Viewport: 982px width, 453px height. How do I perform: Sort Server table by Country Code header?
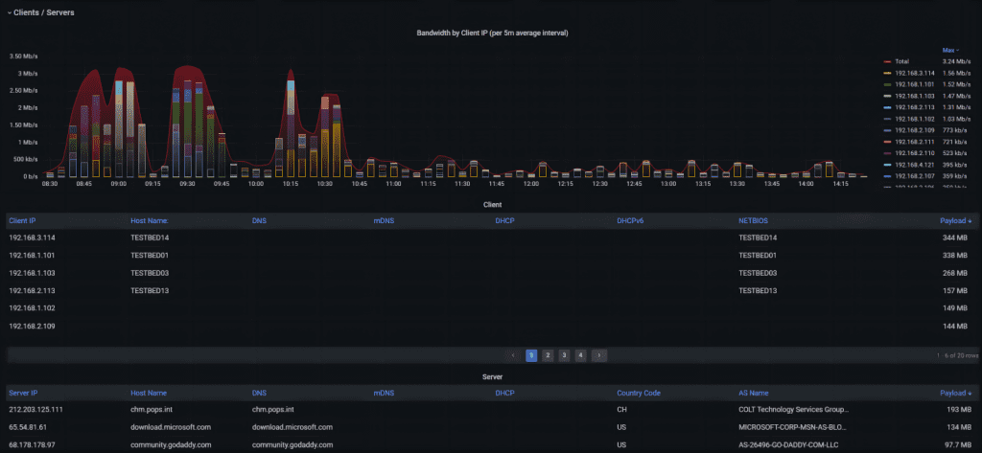pos(638,393)
